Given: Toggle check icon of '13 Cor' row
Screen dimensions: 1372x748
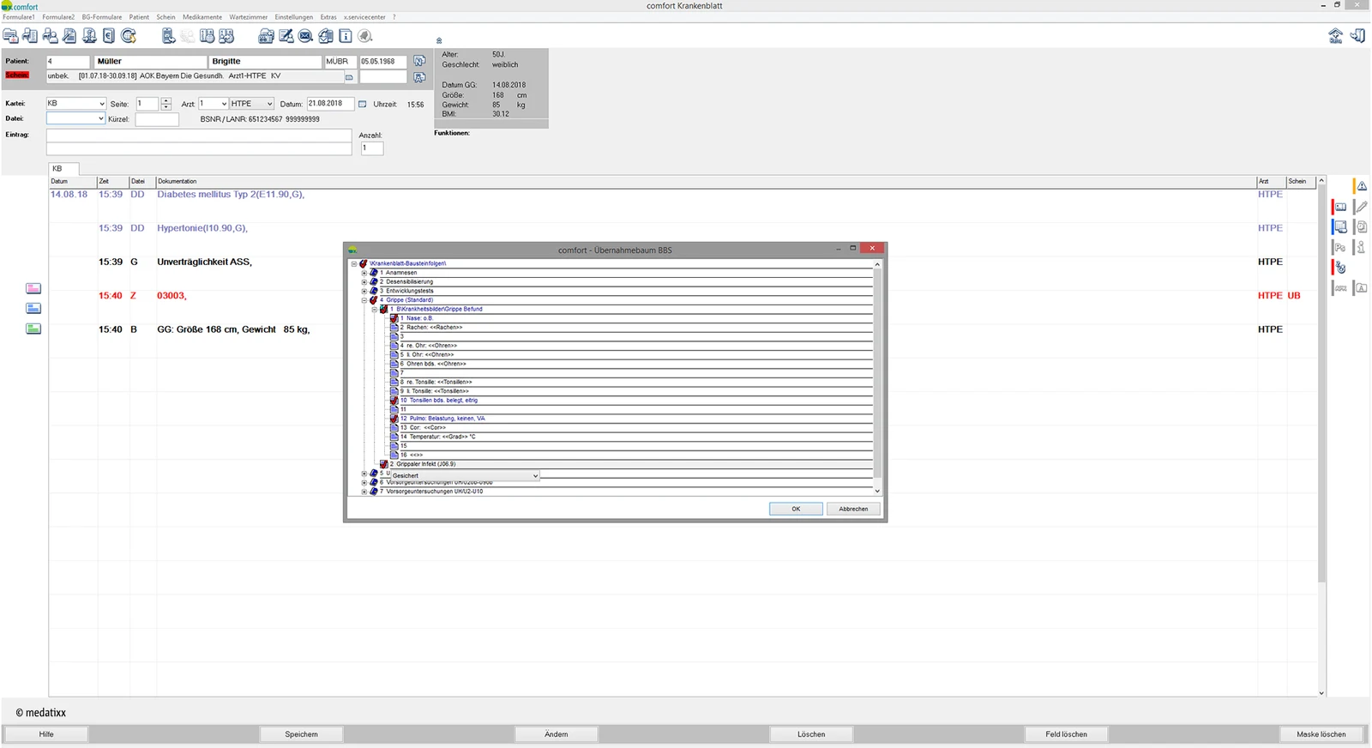Looking at the screenshot, I should [x=394, y=427].
